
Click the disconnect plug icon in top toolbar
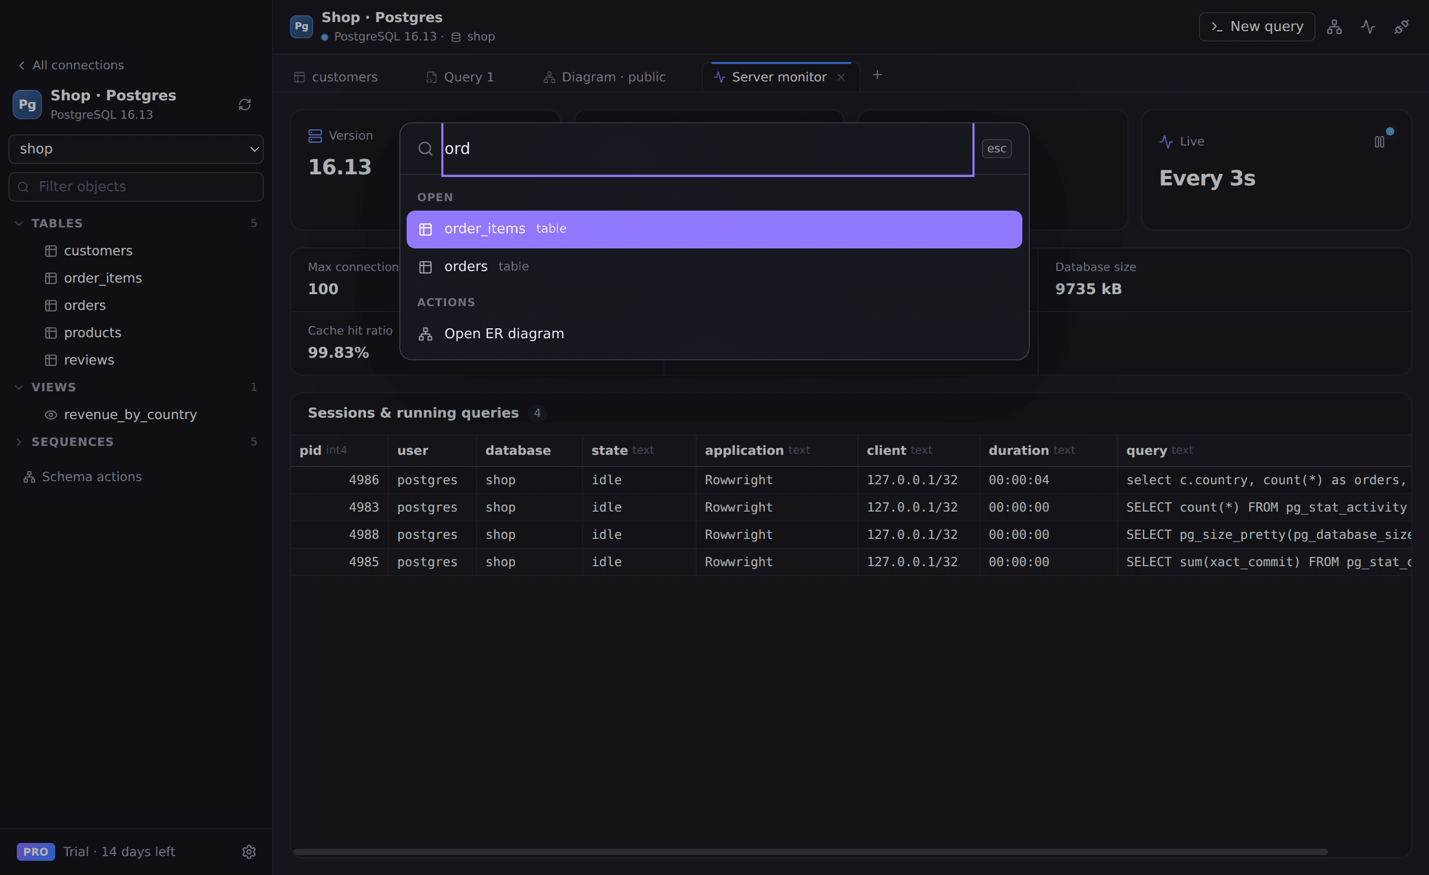click(x=1401, y=27)
